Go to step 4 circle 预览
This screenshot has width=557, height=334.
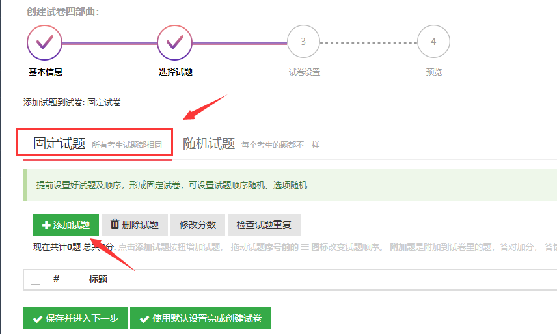[433, 42]
